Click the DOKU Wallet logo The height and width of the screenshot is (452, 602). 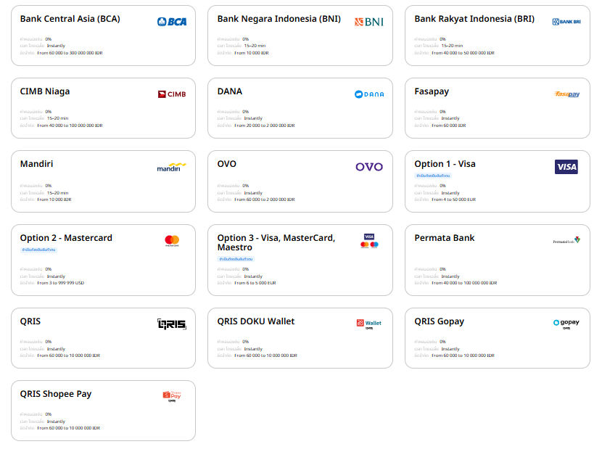(369, 324)
